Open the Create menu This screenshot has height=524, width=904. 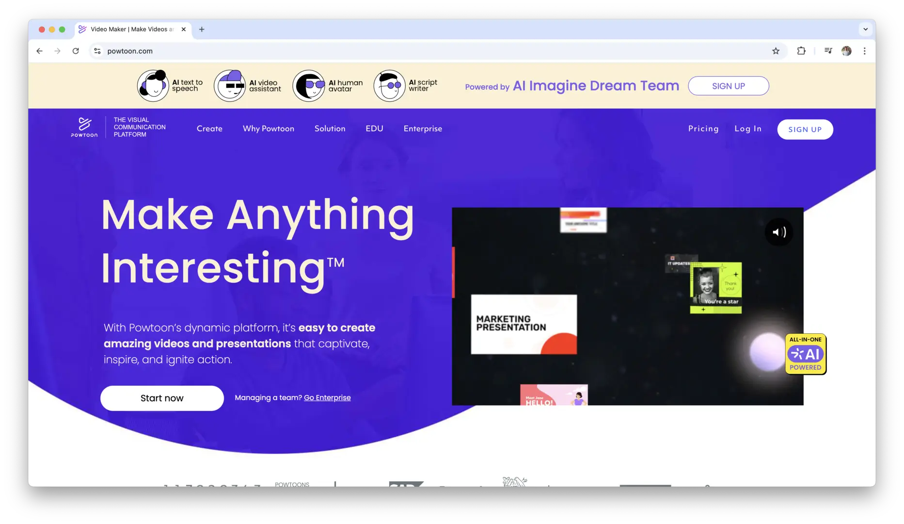(209, 129)
